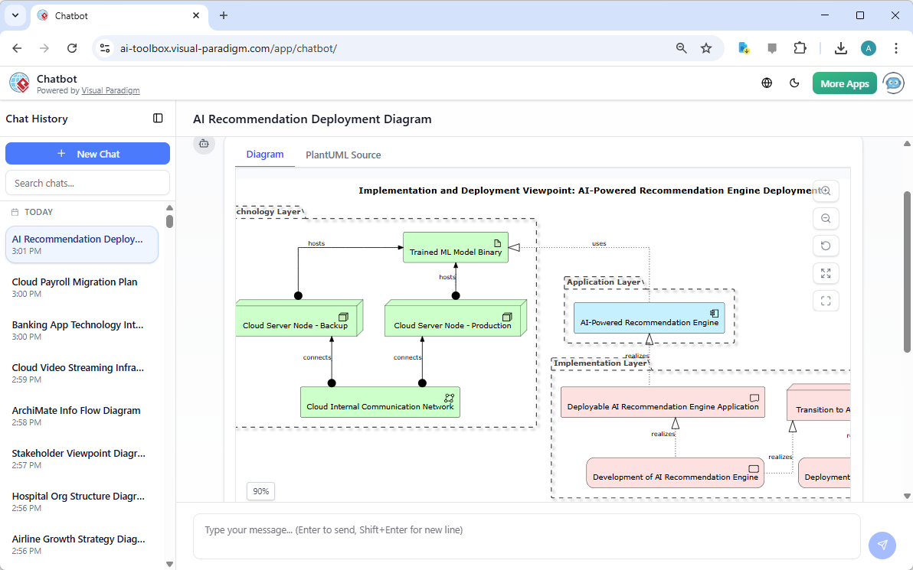The height and width of the screenshot is (570, 913).
Task: Open the chatbot assistant avatar
Action: (893, 83)
